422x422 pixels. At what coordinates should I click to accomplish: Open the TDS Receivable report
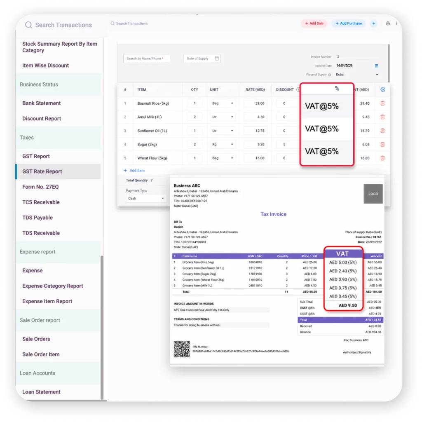pyautogui.click(x=41, y=233)
